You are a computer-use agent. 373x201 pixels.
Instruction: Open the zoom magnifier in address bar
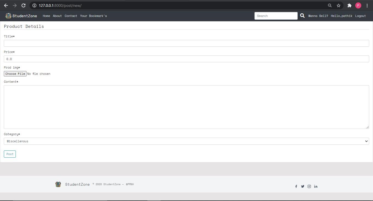(x=330, y=5)
